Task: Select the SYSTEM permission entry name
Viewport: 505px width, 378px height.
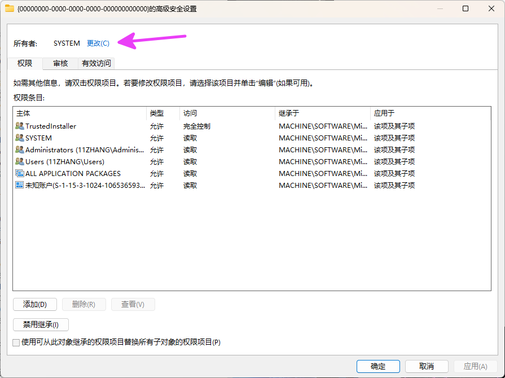Action: 38,138
